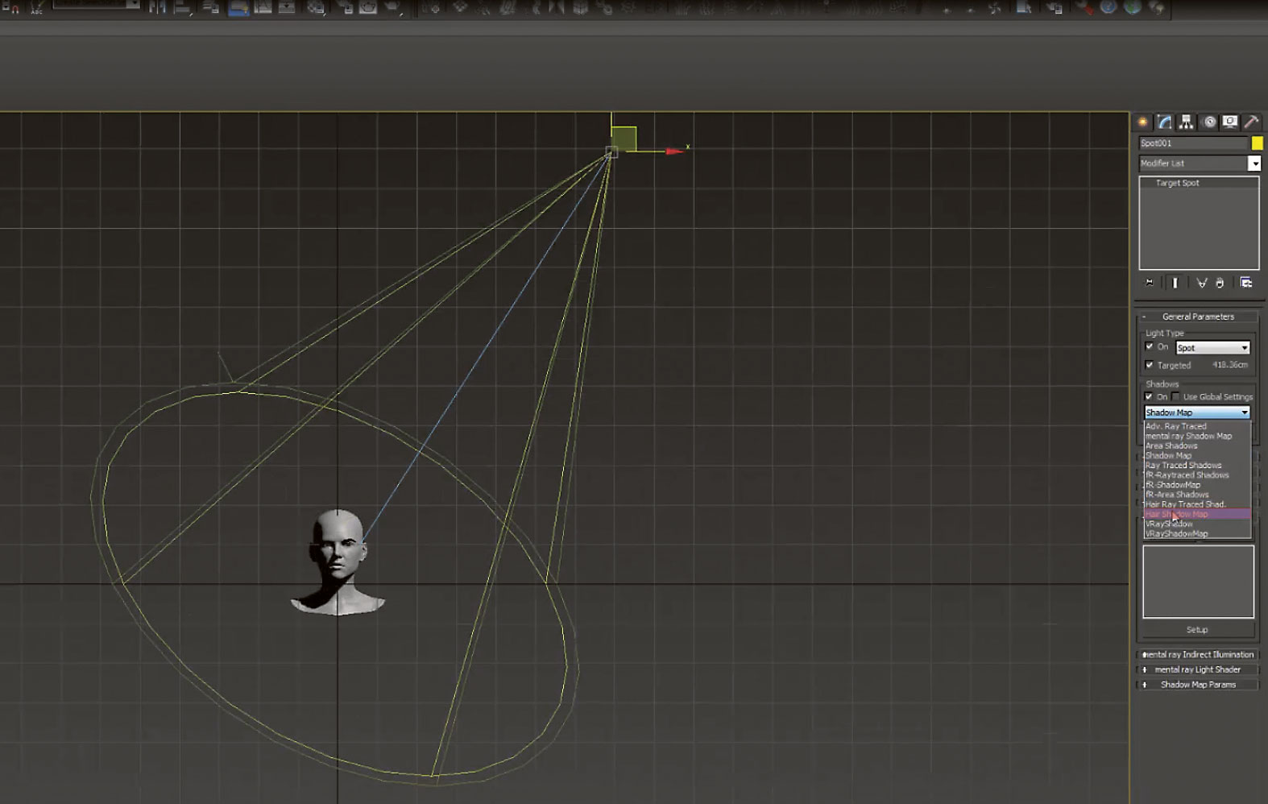The width and height of the screenshot is (1268, 804).
Task: Choose VRayShadow option
Action: [1197, 524]
